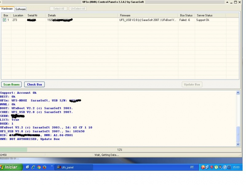Expand the quick launch overflow chevron
The width and height of the screenshot is (246, 185).
coord(52,166)
